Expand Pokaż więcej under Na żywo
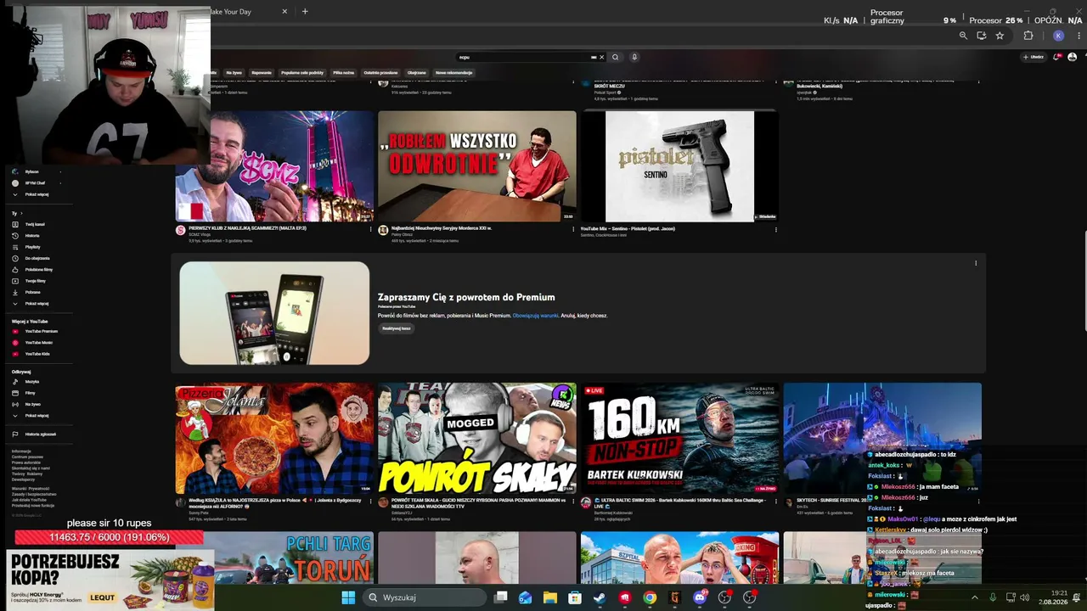1087x611 pixels. pyautogui.click(x=37, y=415)
